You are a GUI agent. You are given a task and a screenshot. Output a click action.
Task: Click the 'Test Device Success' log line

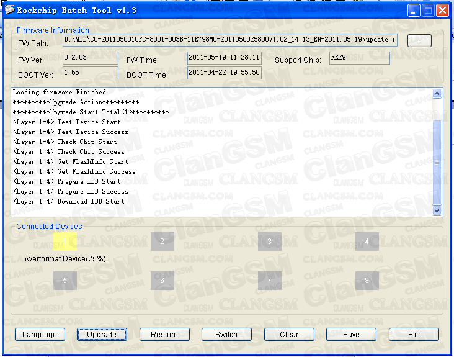tap(70, 132)
